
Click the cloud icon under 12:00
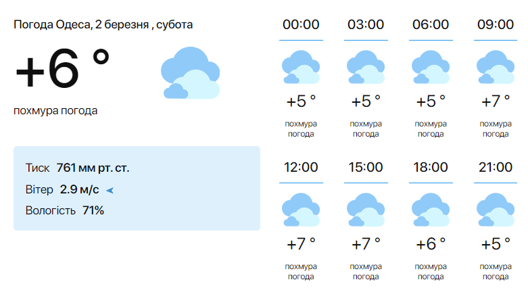[301, 210]
